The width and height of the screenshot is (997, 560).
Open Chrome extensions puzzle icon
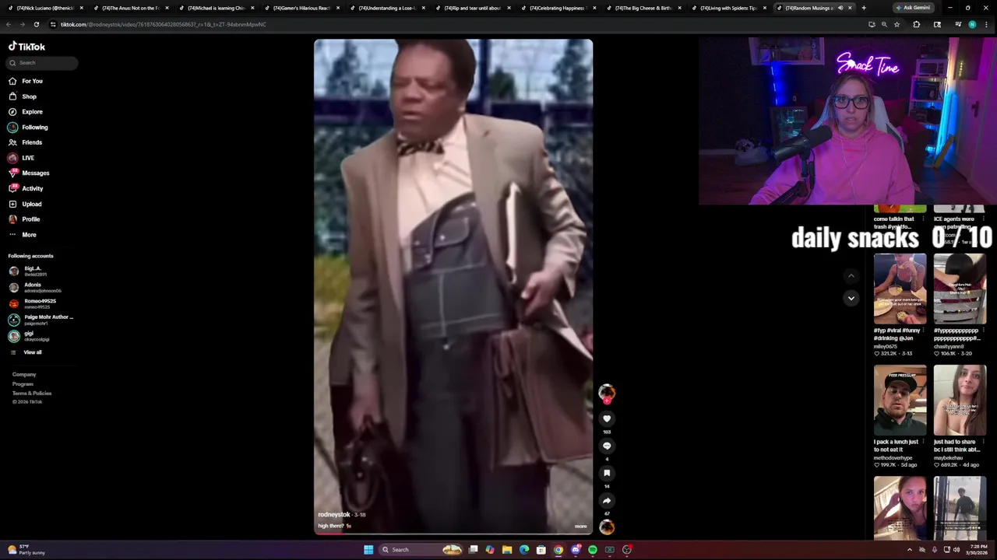pyautogui.click(x=917, y=24)
